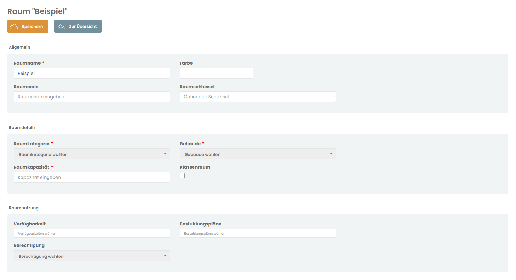Click the Raumnutzung section heading

[24, 208]
